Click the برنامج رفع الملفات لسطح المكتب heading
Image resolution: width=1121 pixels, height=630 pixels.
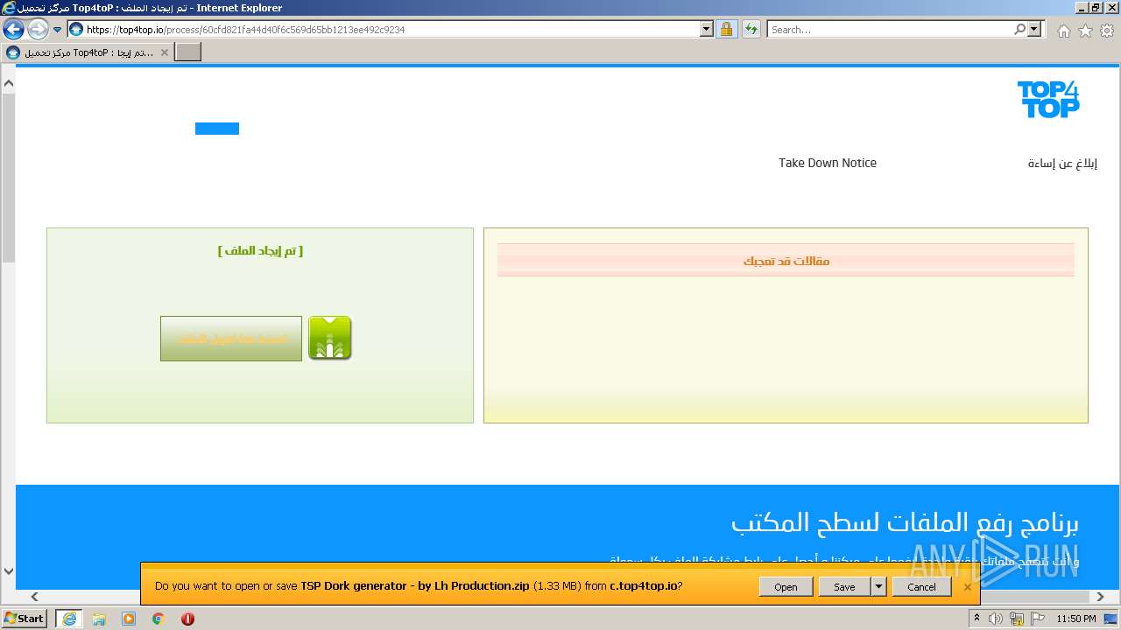click(905, 523)
